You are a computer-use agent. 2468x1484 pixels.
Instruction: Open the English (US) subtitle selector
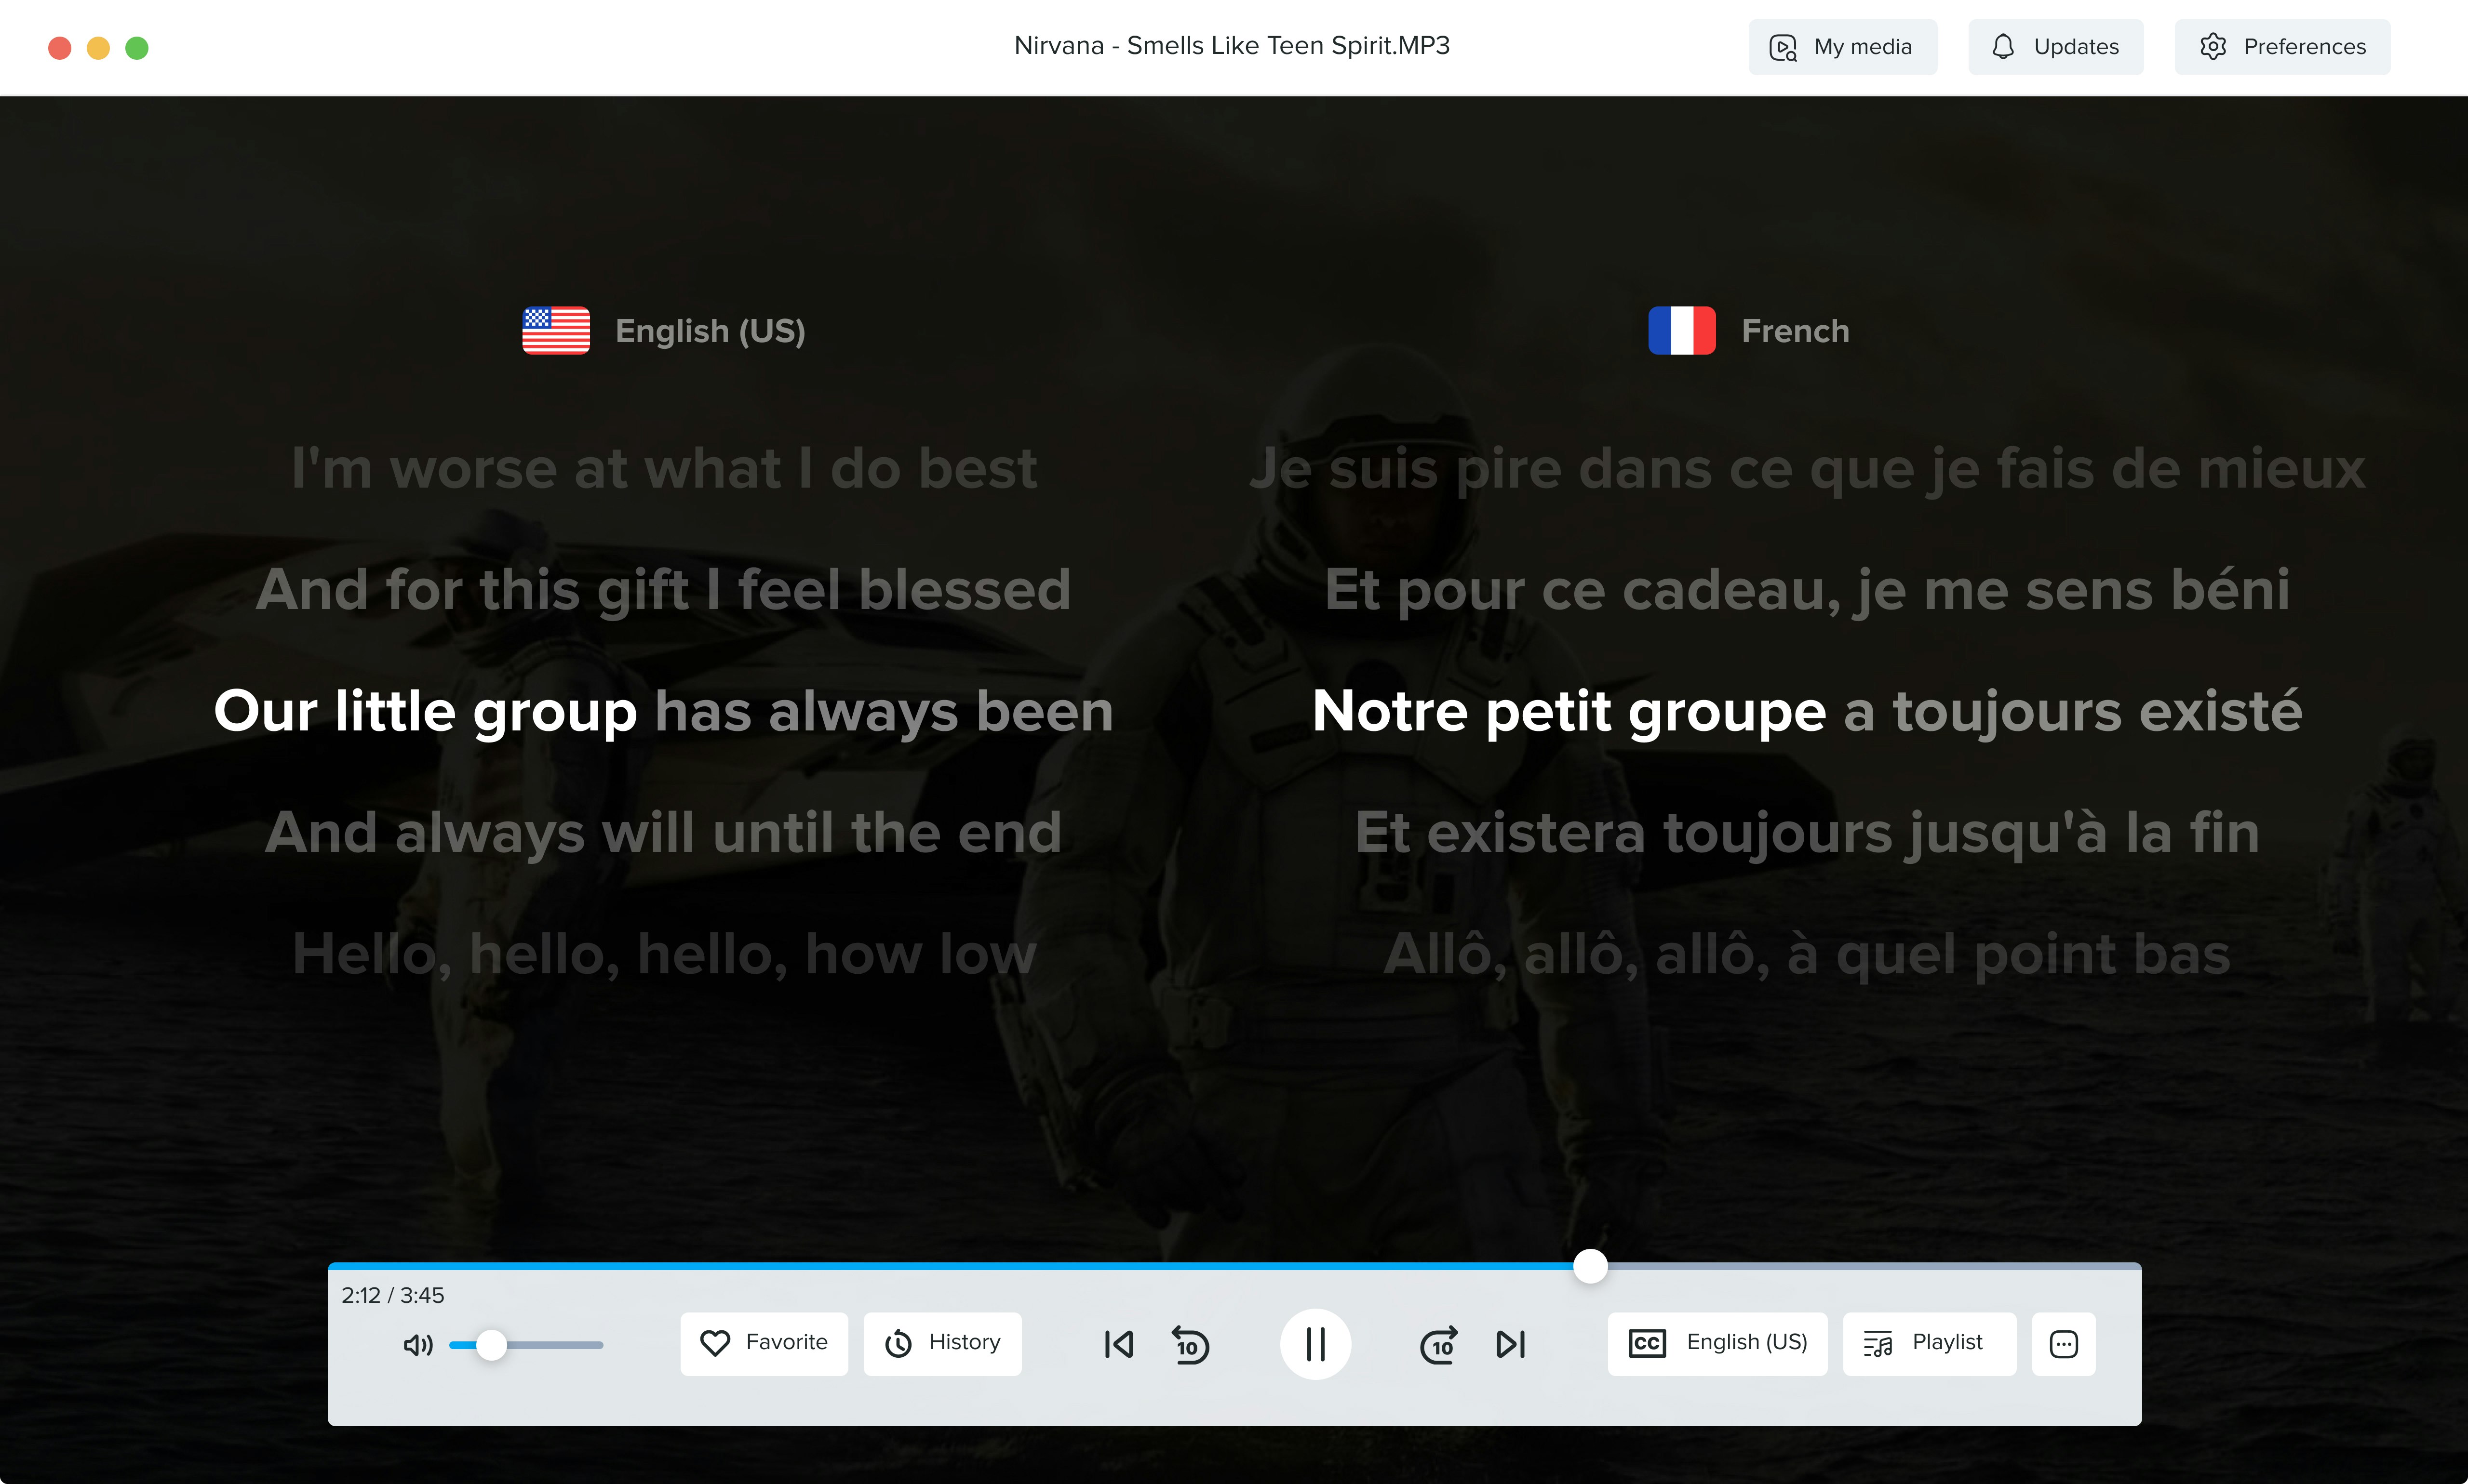coord(1717,1343)
